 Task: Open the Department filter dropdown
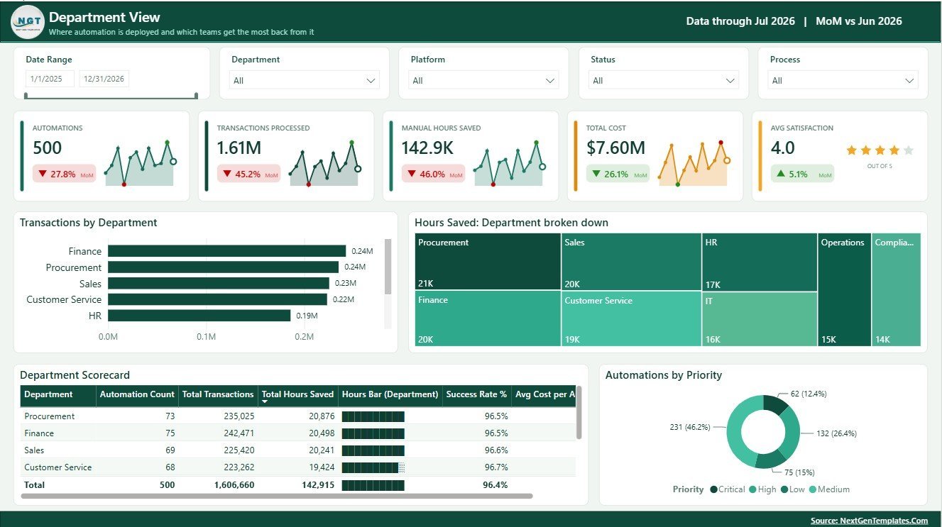pyautogui.click(x=305, y=80)
